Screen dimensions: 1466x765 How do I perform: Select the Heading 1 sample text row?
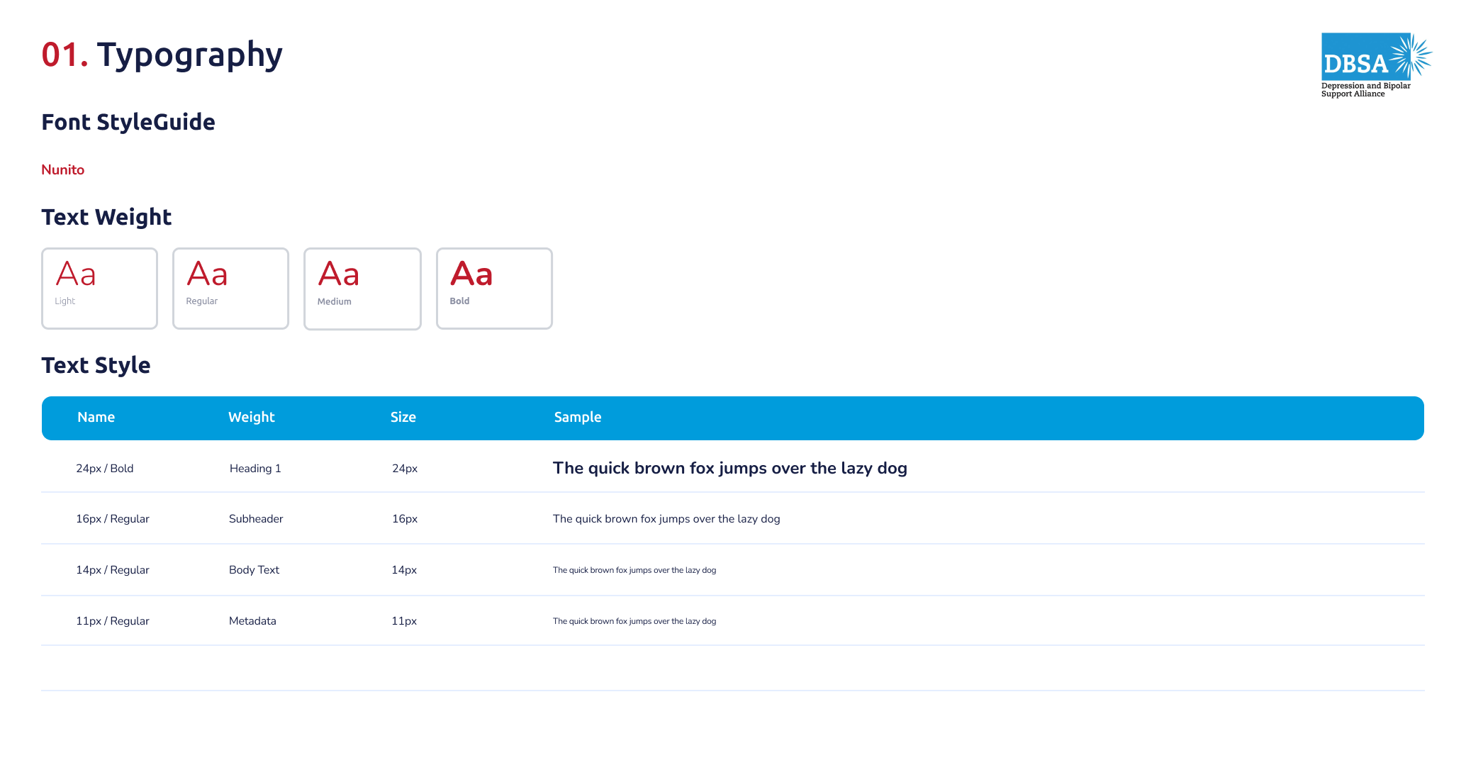point(730,468)
